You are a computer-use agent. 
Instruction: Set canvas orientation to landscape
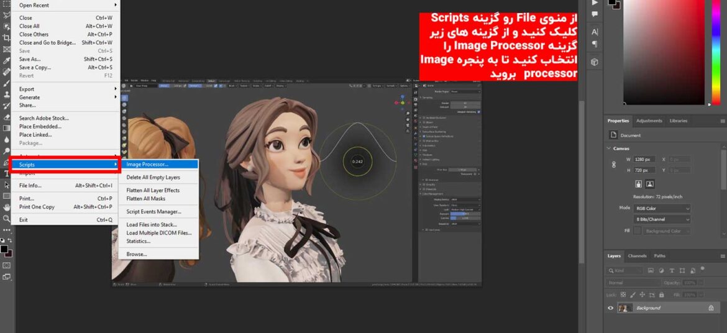click(x=649, y=184)
